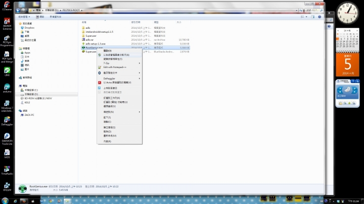Select Dropbox in the navigation pane
This screenshot has width=364, height=204.
[29, 28]
